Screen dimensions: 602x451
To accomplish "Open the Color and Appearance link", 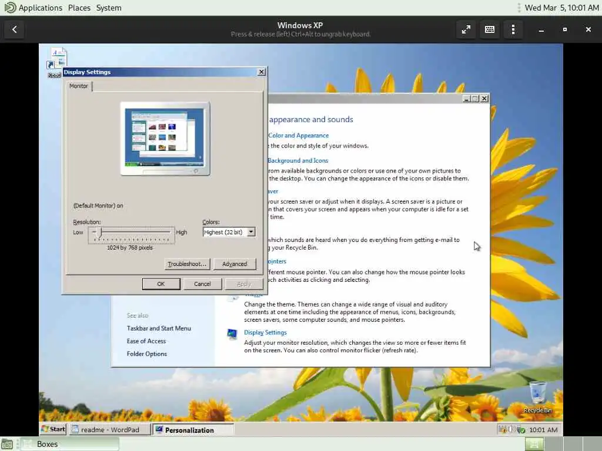I will (298, 136).
